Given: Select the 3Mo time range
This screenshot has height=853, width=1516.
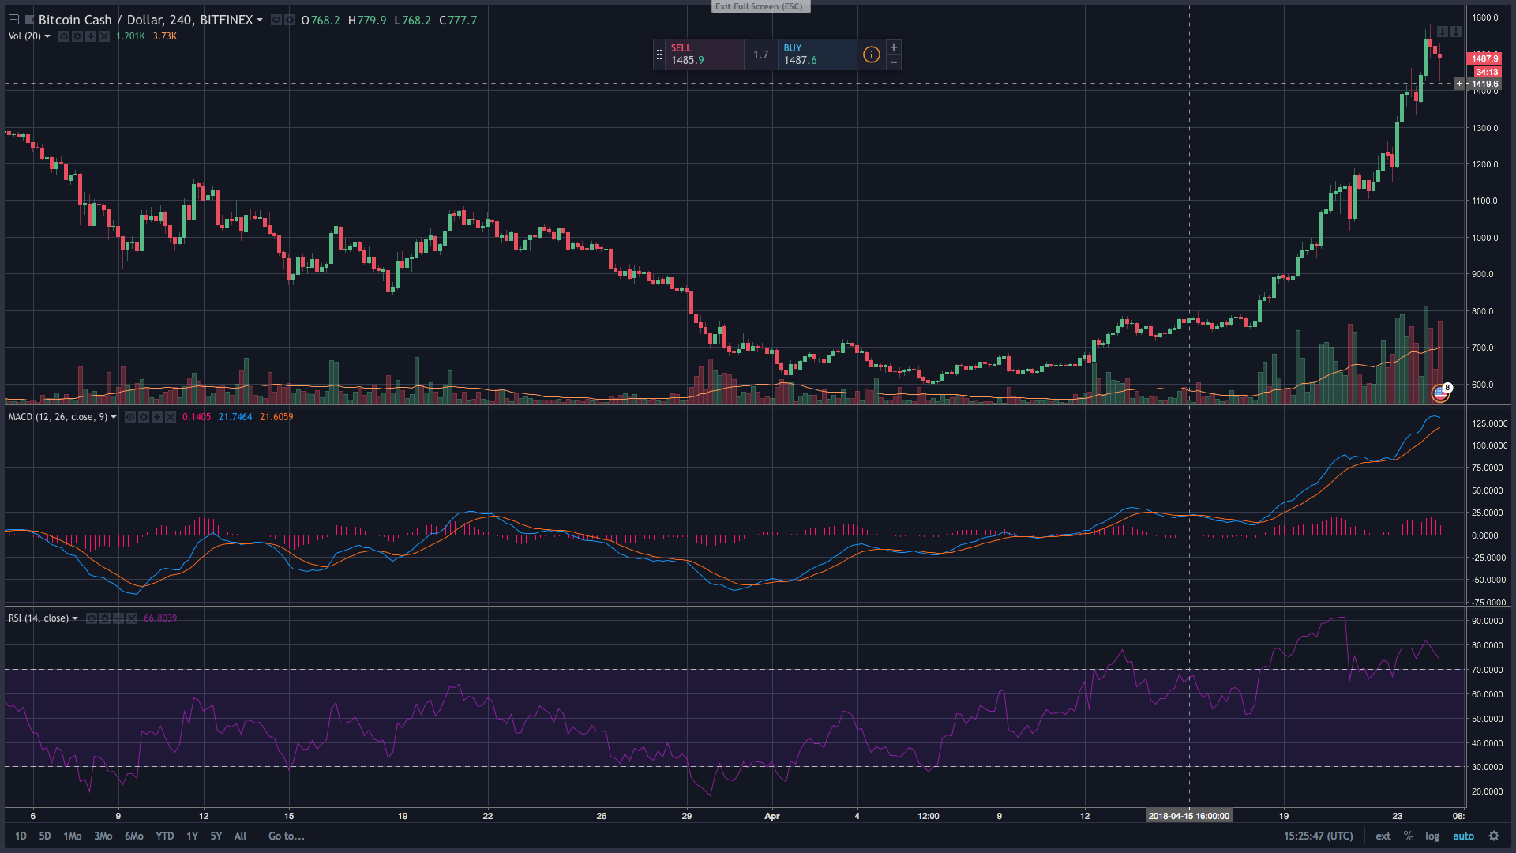Looking at the screenshot, I should [x=103, y=836].
